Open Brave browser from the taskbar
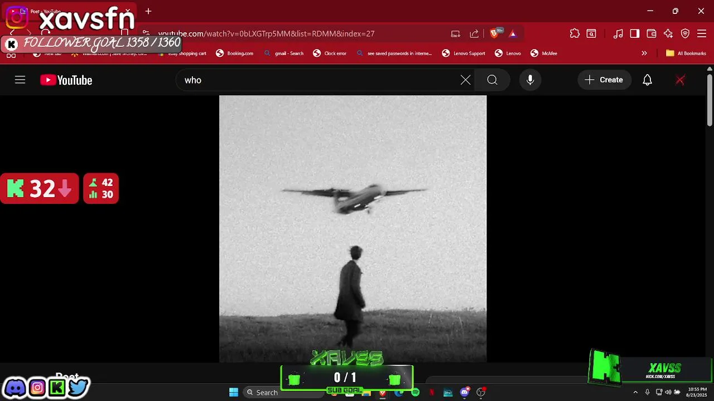 pyautogui.click(x=383, y=393)
